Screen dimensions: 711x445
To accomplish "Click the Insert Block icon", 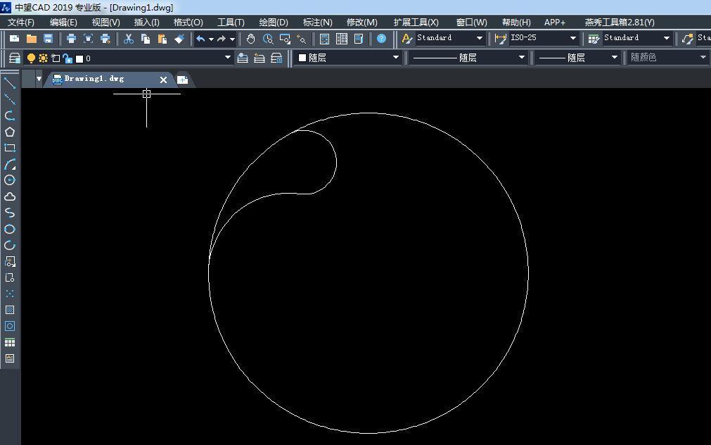I will pos(10,261).
